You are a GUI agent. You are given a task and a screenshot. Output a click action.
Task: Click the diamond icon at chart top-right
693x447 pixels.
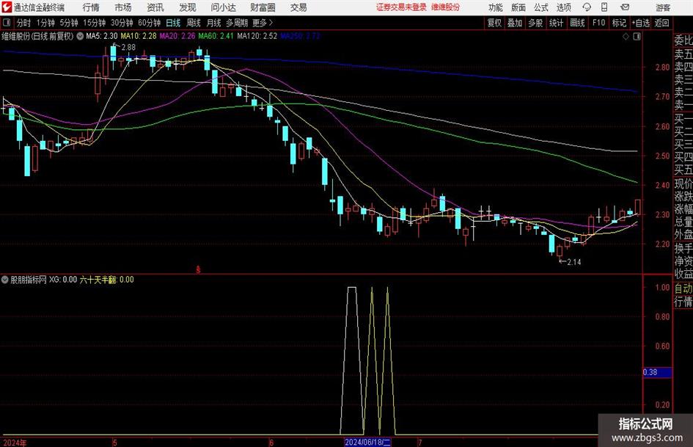(626, 37)
